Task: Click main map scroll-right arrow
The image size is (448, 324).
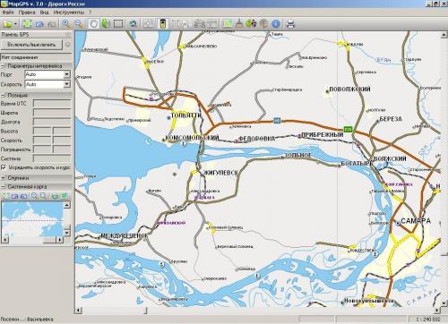Action: 436,311
